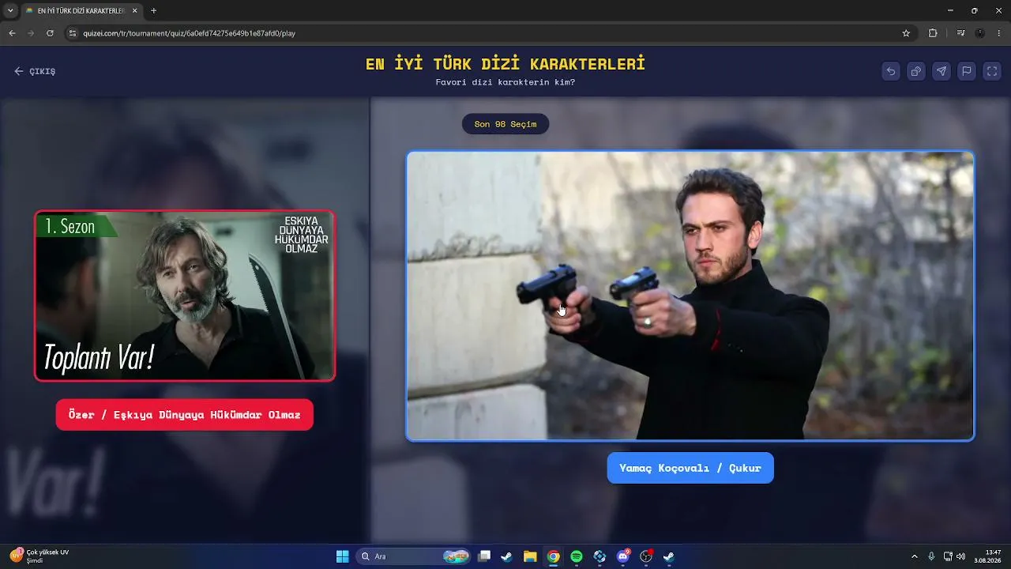
Task: Report the quiz using the flag icon
Action: pyautogui.click(x=967, y=71)
